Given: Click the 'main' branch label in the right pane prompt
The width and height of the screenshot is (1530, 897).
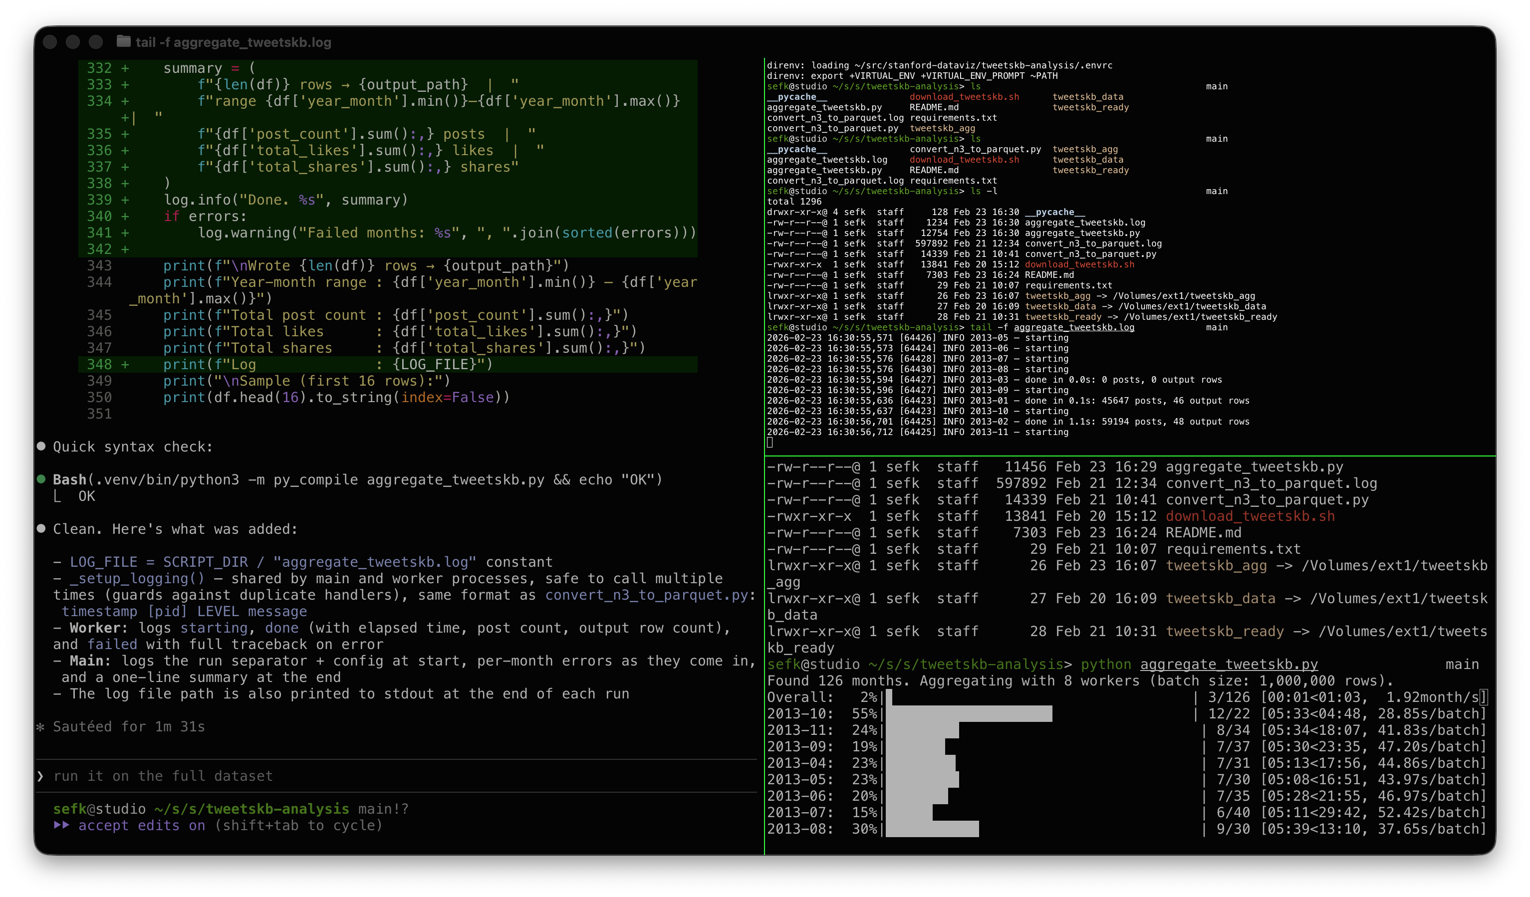Looking at the screenshot, I should click(1463, 664).
